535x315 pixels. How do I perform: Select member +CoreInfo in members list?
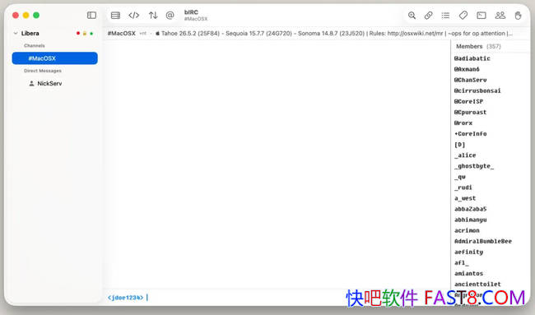[471, 133]
